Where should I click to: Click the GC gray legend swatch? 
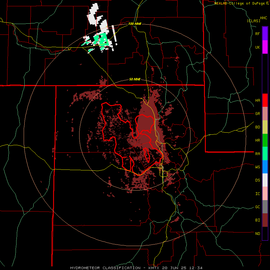tap(265, 207)
